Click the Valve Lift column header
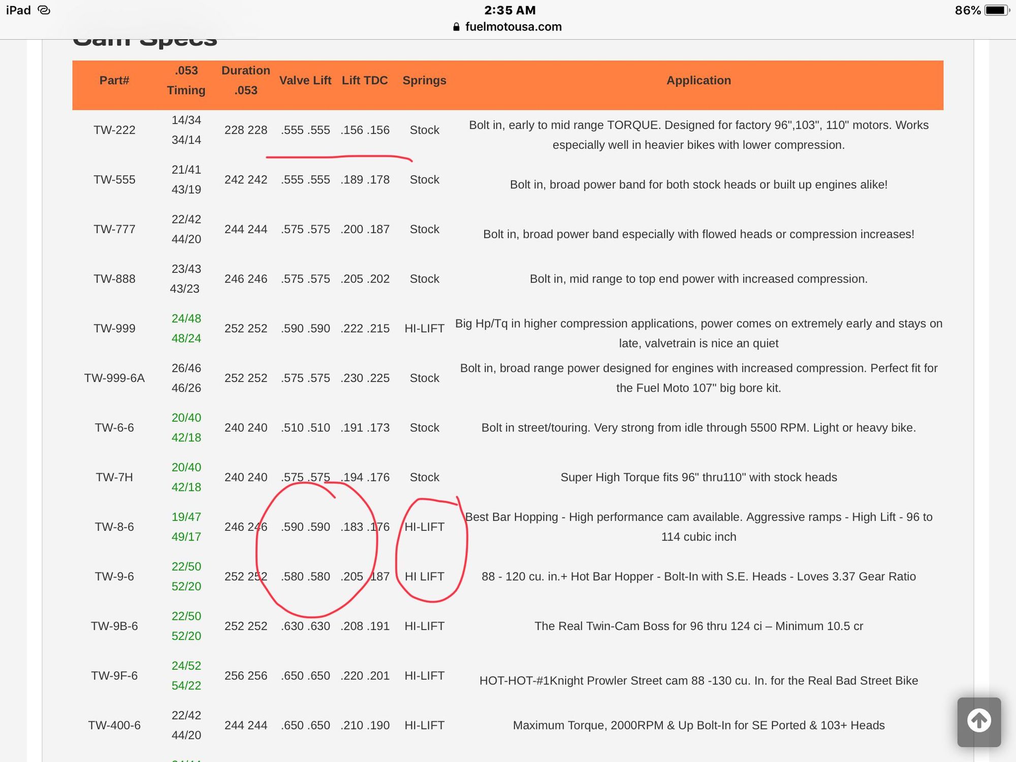This screenshot has width=1016, height=762. pyautogui.click(x=305, y=80)
